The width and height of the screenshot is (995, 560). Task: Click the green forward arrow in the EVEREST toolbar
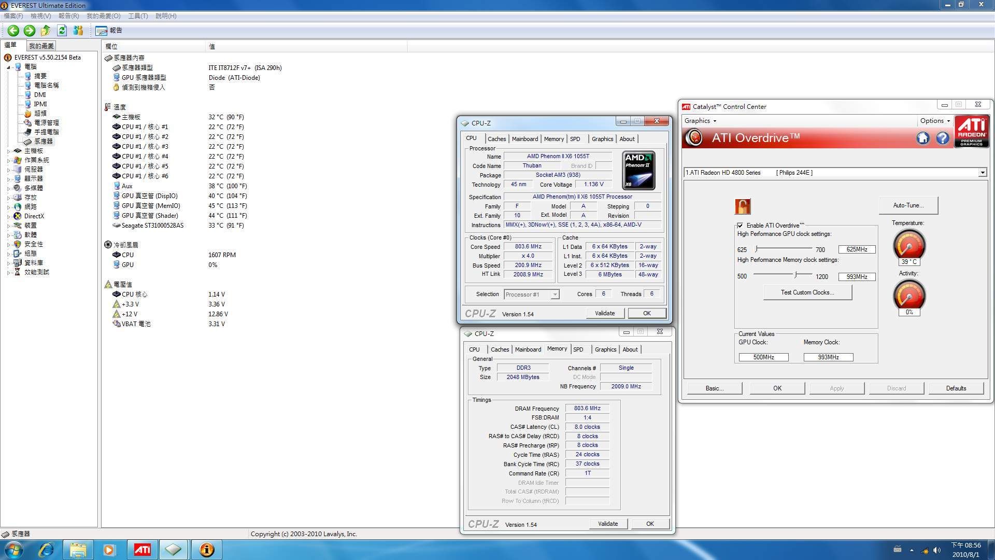point(30,31)
